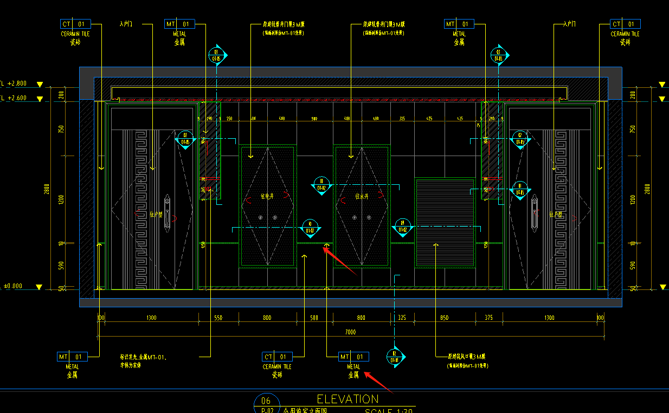
Task: Click the ELEVATION title text
Action: [348, 399]
